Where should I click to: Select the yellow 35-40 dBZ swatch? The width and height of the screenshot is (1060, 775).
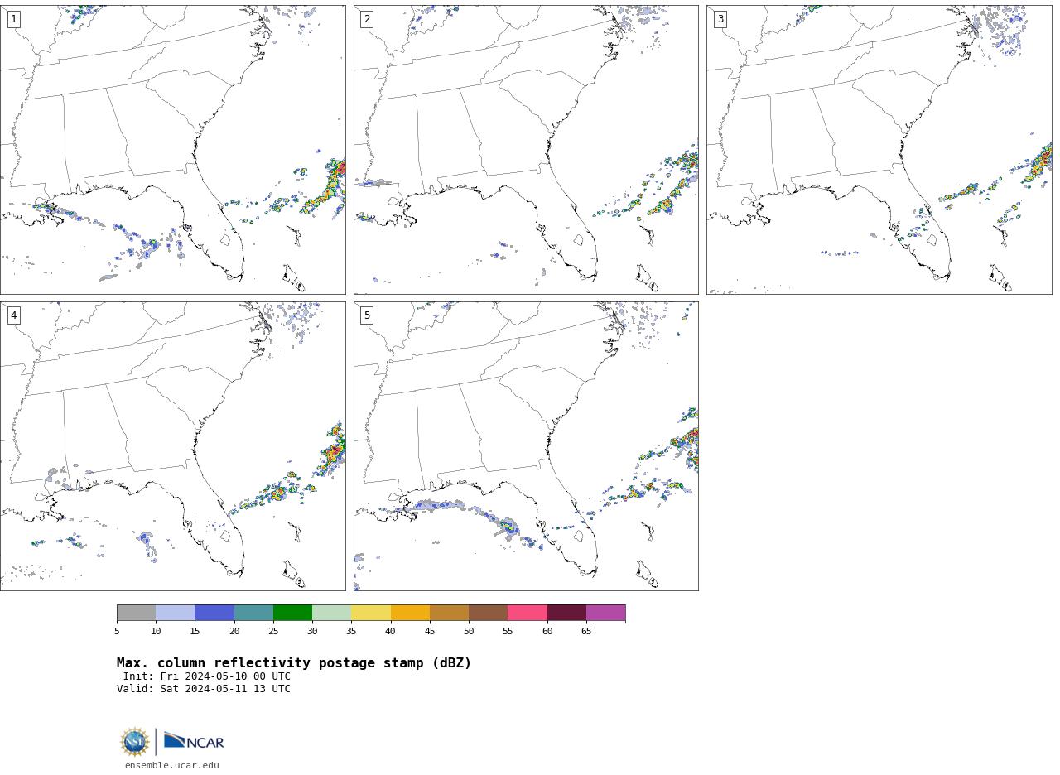click(371, 613)
